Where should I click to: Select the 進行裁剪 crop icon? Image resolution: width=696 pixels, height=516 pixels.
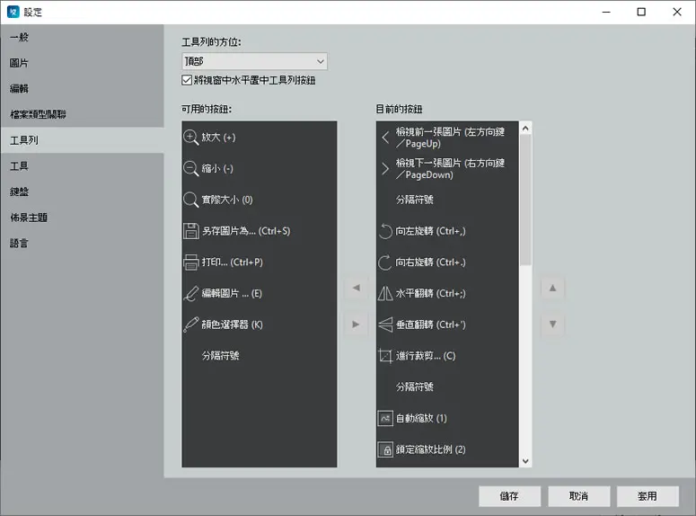pyautogui.click(x=385, y=356)
